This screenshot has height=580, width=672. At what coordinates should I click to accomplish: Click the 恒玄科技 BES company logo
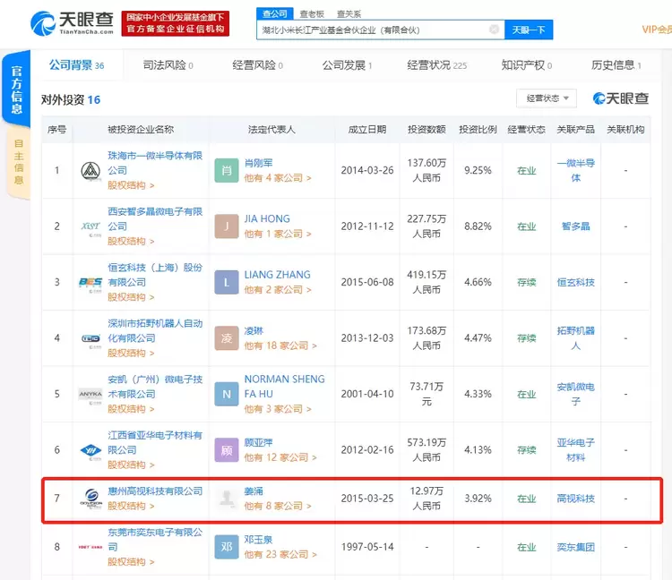(x=90, y=283)
